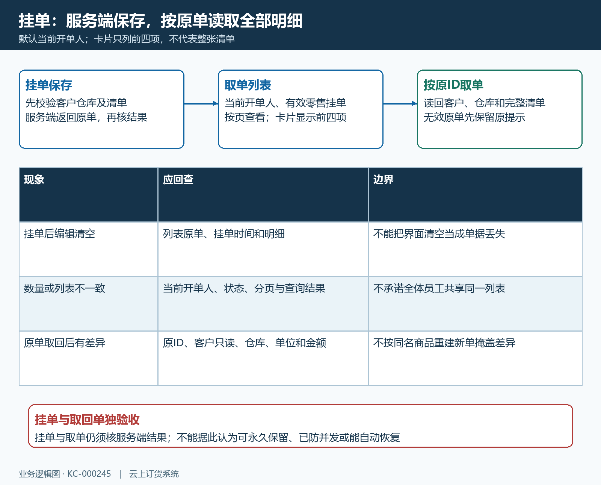
Task: Click text 服务端返回原单，再核结果
Action: [86, 117]
